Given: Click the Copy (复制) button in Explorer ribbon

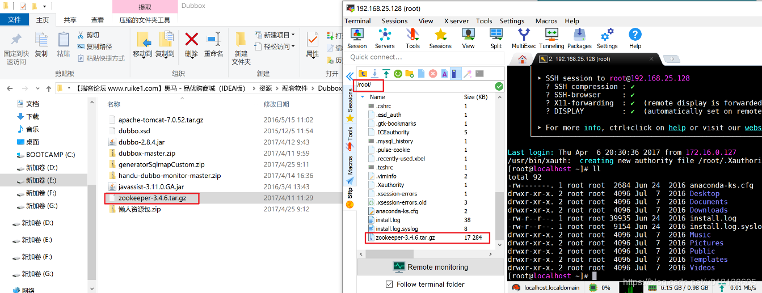Looking at the screenshot, I should pyautogui.click(x=41, y=45).
